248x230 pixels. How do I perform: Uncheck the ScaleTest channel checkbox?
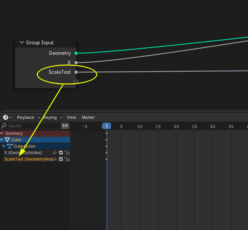(61, 159)
